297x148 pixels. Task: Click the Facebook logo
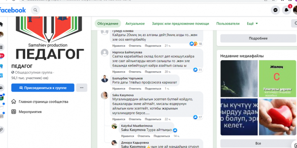pyautogui.click(x=13, y=10)
